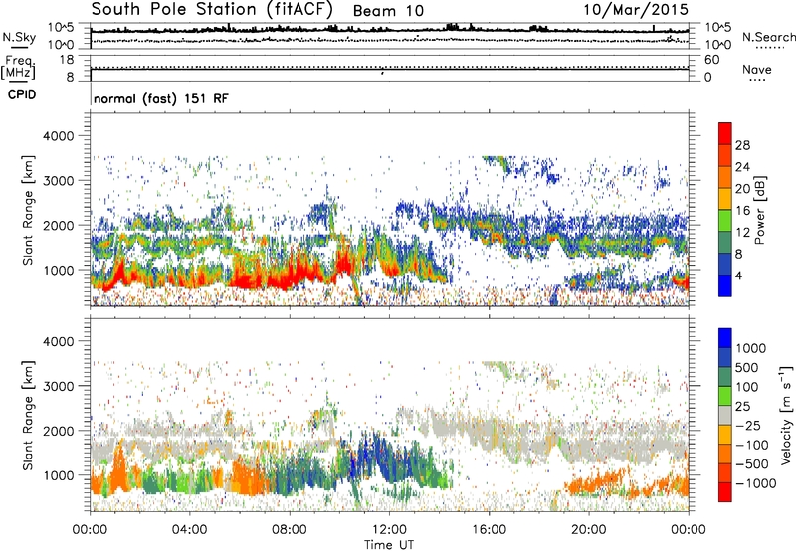This screenshot has height=551, width=796.
Task: Click the 18 tick on the frequency axis
Action: point(67,60)
